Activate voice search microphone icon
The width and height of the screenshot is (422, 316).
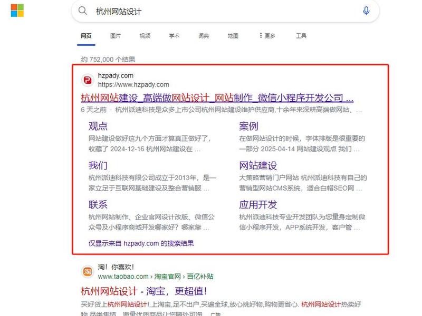[366, 11]
